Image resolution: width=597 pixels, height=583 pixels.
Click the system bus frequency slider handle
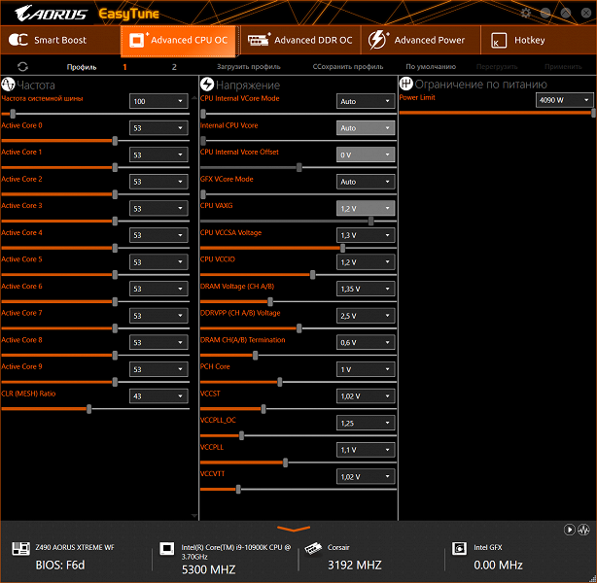coord(13,114)
